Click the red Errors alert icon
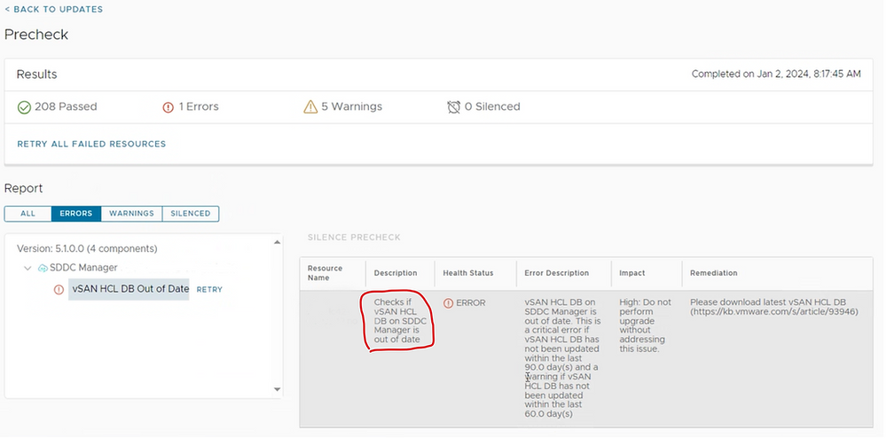The height and width of the screenshot is (438, 887). pos(168,107)
